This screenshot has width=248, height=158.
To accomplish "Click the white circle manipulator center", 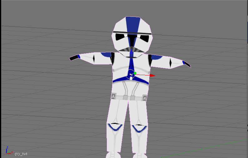I will 130,74.
